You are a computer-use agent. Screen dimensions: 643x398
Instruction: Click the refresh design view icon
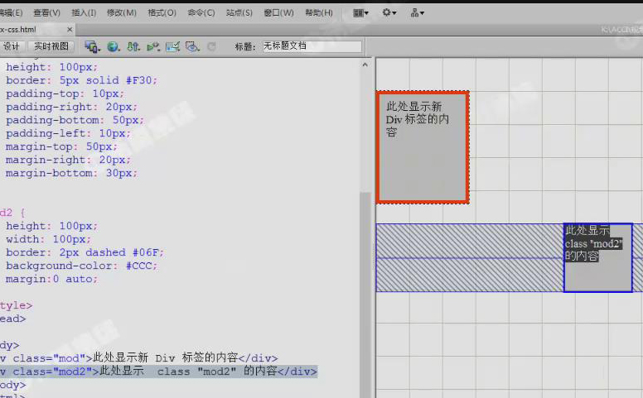point(212,46)
